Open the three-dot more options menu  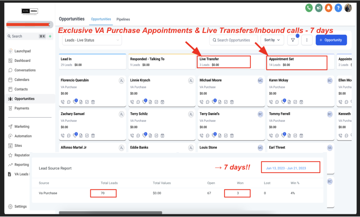click(307, 40)
